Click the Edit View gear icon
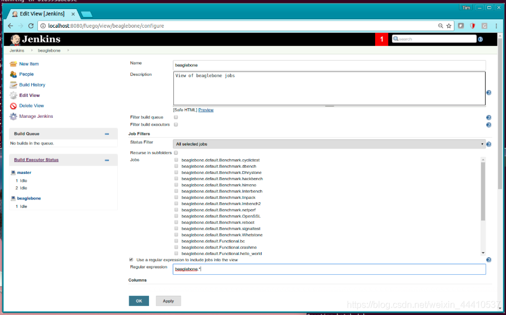506x315 pixels. point(13,95)
